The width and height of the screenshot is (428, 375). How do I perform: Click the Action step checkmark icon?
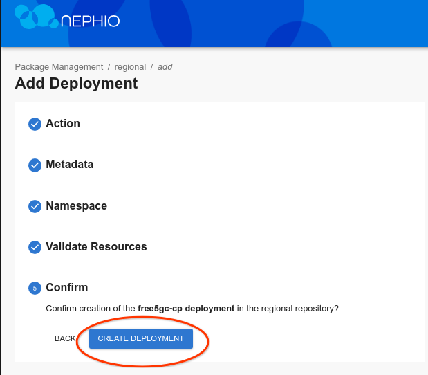tap(35, 125)
